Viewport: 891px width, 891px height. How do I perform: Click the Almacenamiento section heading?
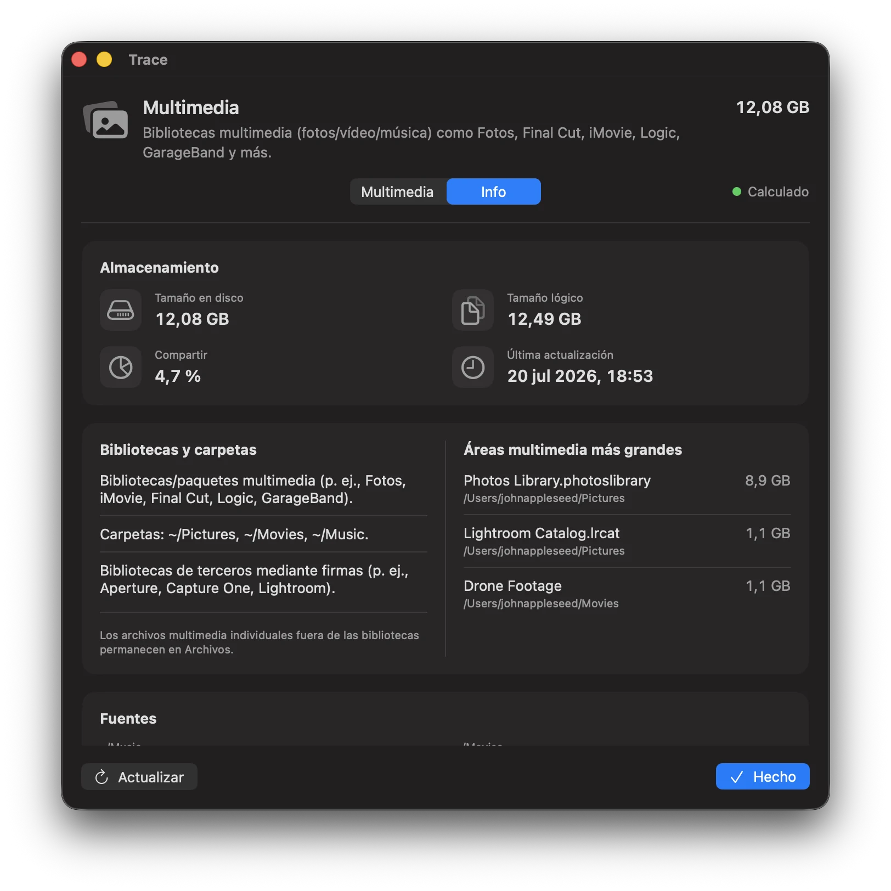[x=160, y=267]
